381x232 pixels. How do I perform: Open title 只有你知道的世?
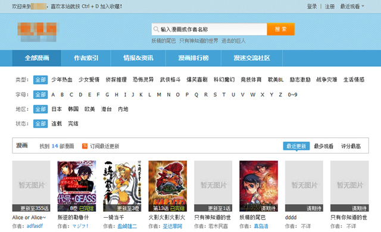(349, 218)
